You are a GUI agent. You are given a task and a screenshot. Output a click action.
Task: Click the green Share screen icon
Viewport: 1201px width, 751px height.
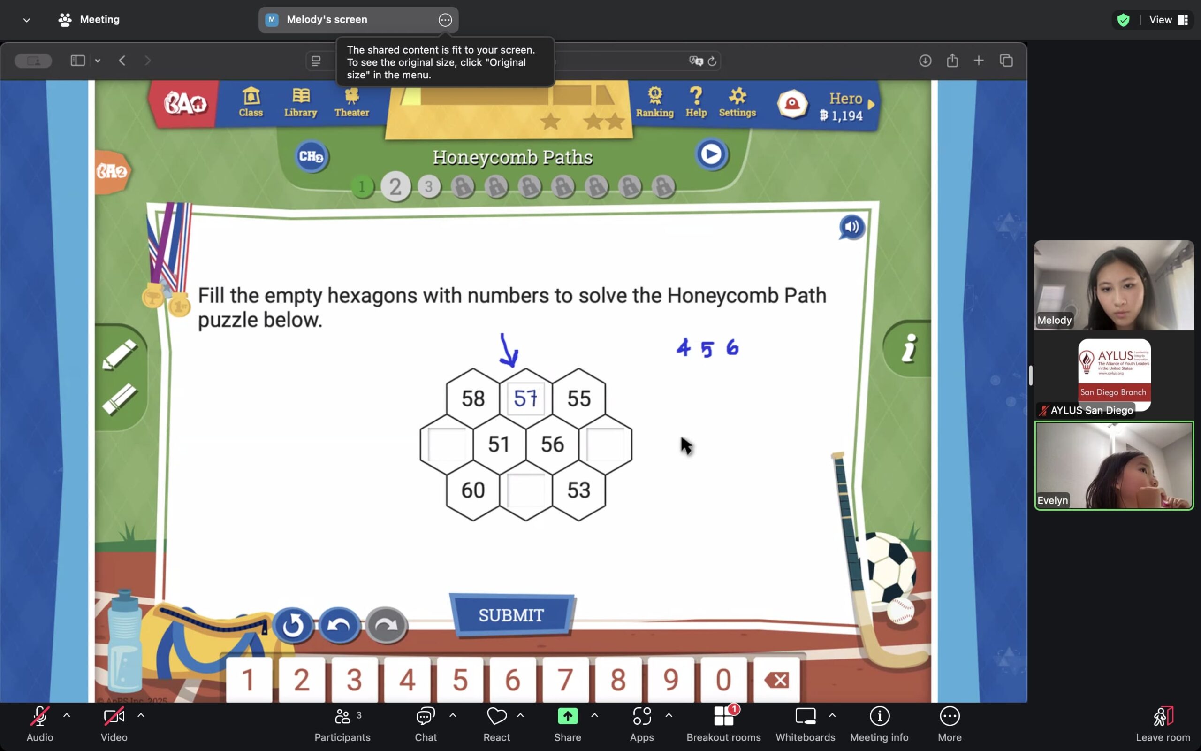click(567, 716)
